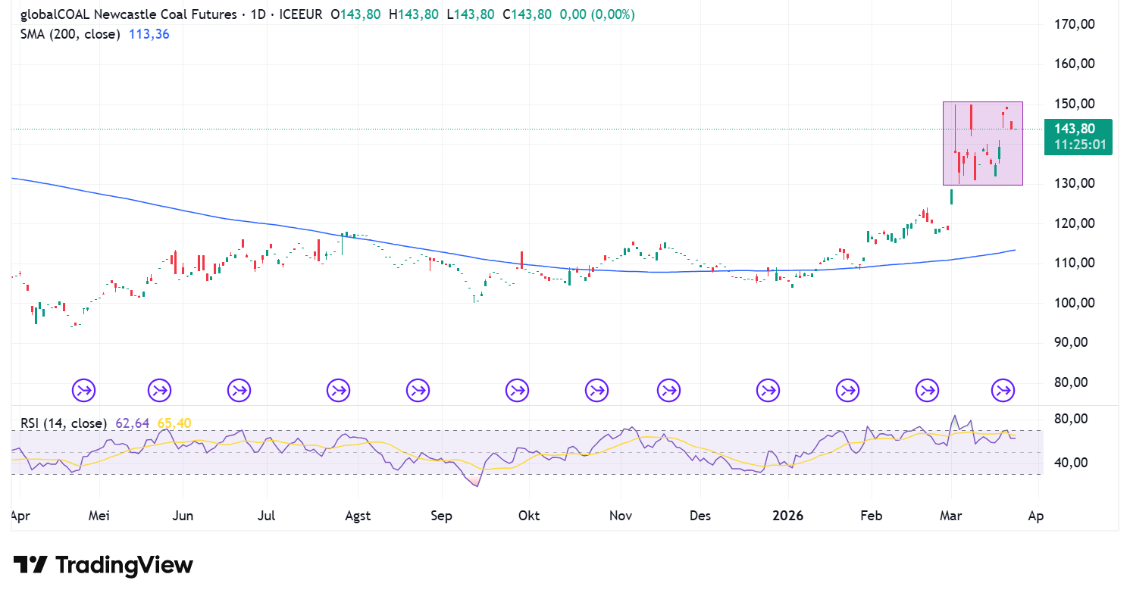
Task: Click the bar countdown timer 11:25:01
Action: coord(1078,145)
